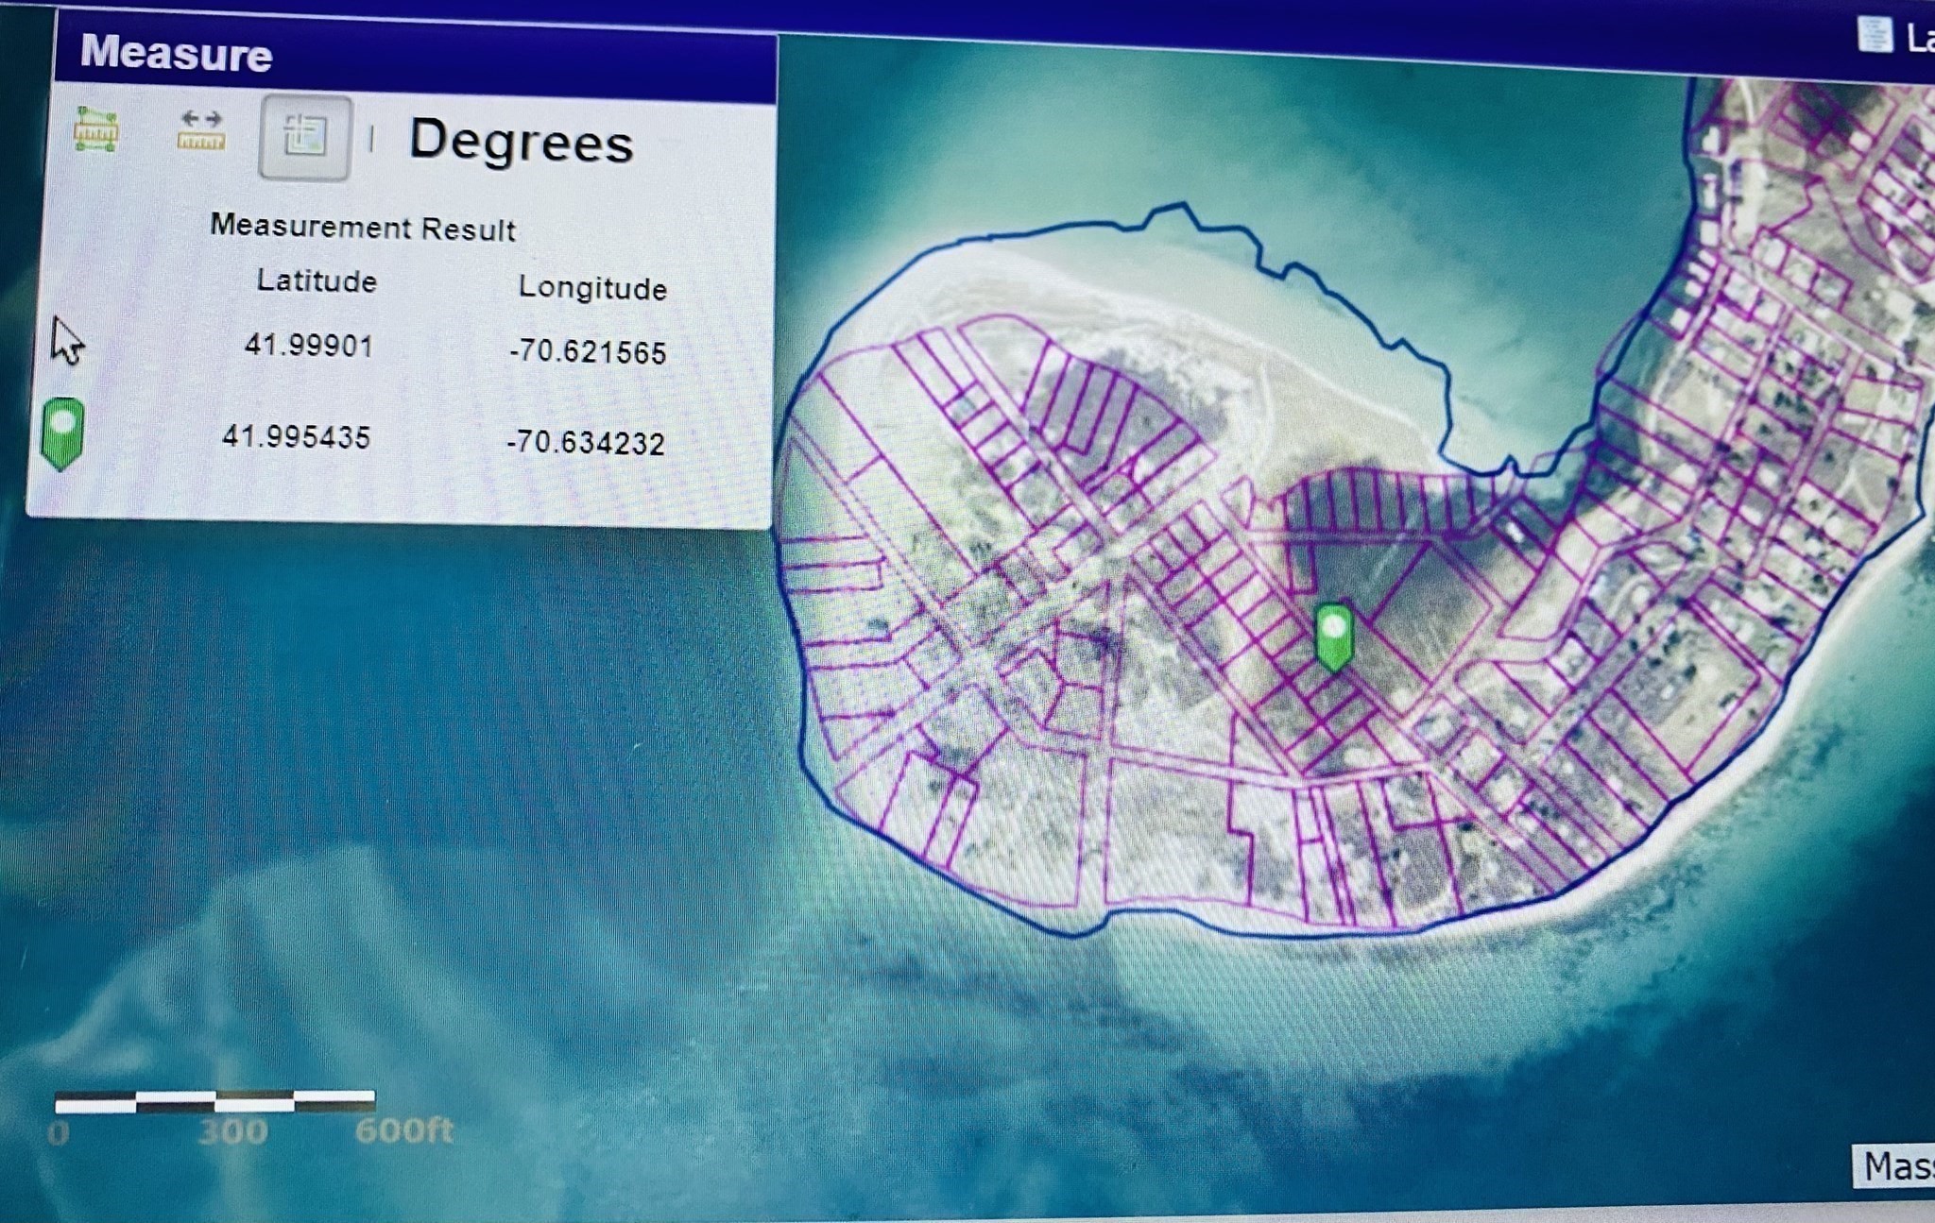1935x1223 pixels.
Task: Click the Measurement Result label
Action: click(x=363, y=228)
